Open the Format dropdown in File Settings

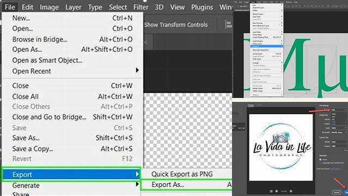click(x=339, y=110)
